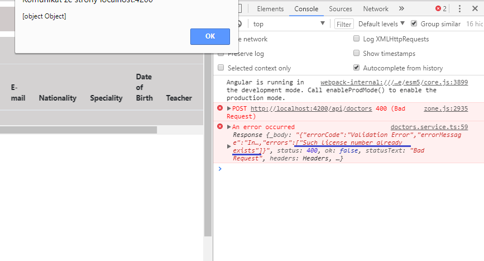Open zone.js:2935 source link
484x261 pixels.
[445, 109]
